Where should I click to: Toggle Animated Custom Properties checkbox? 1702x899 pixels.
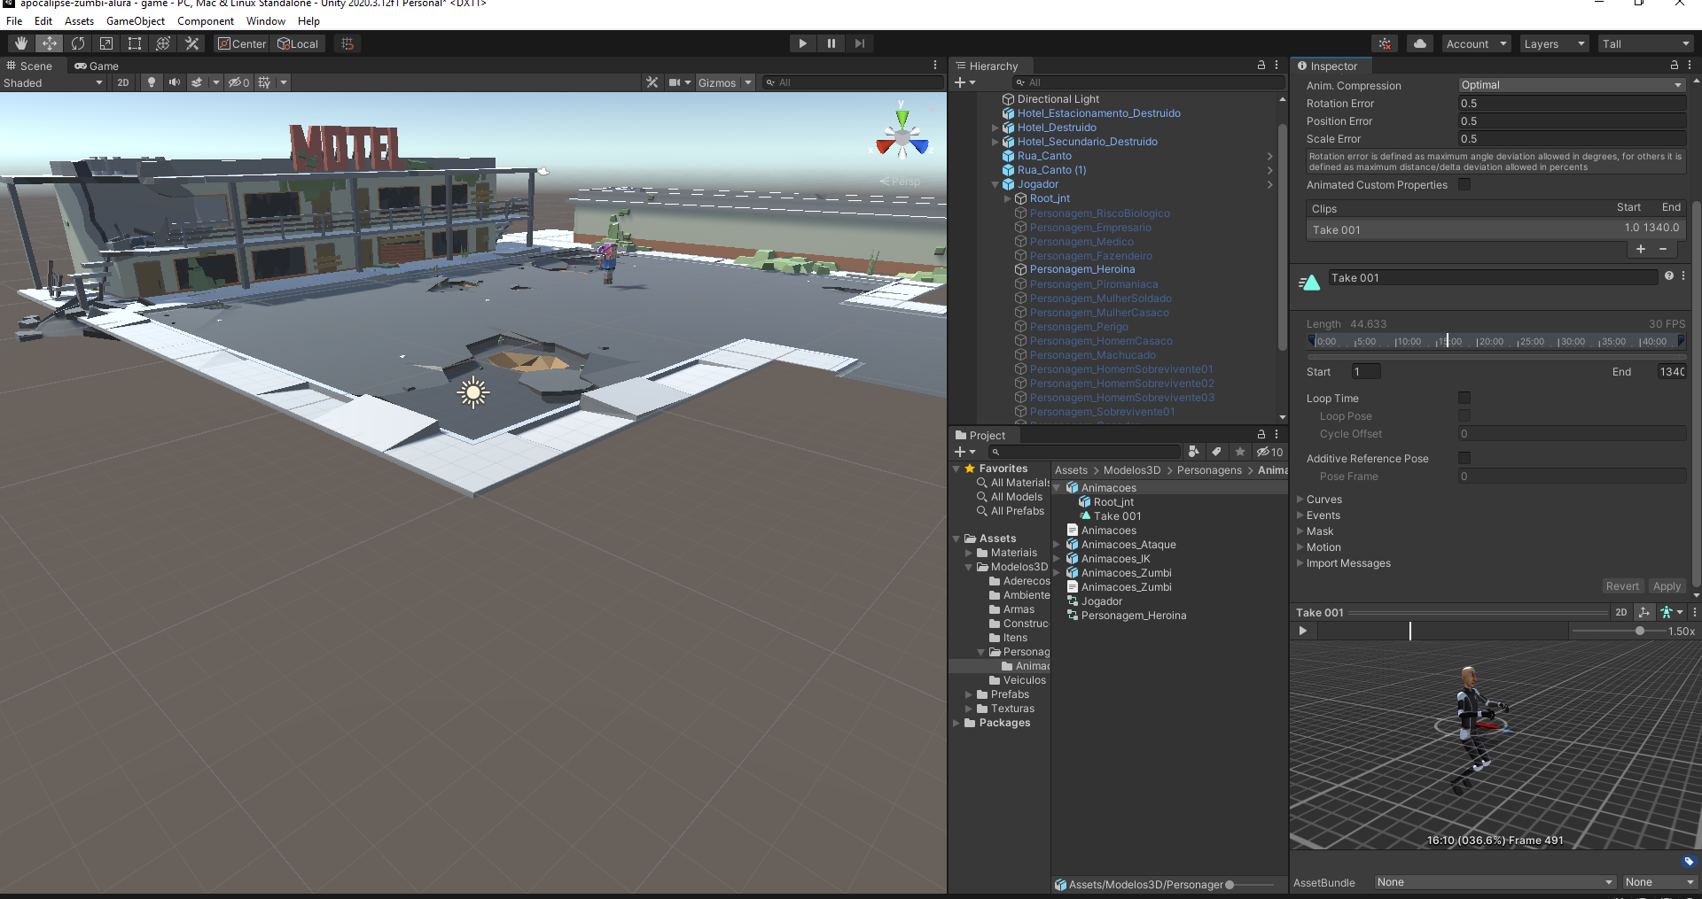pyautogui.click(x=1464, y=184)
